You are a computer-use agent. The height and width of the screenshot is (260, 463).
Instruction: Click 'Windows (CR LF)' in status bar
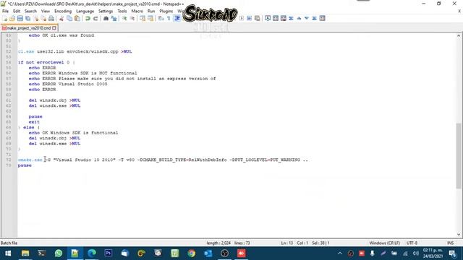click(384, 243)
